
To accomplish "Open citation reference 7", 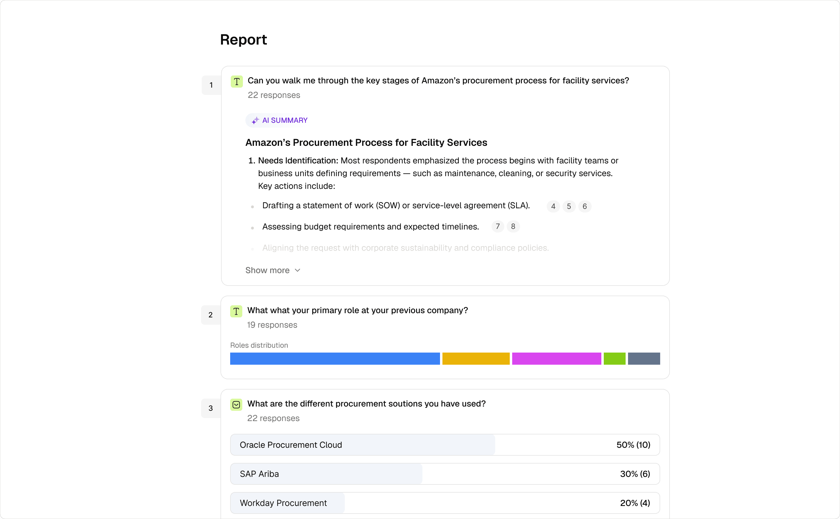I will click(x=497, y=226).
